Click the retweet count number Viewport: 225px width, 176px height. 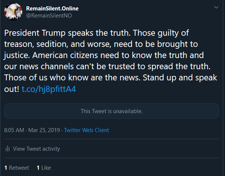coord(6,168)
